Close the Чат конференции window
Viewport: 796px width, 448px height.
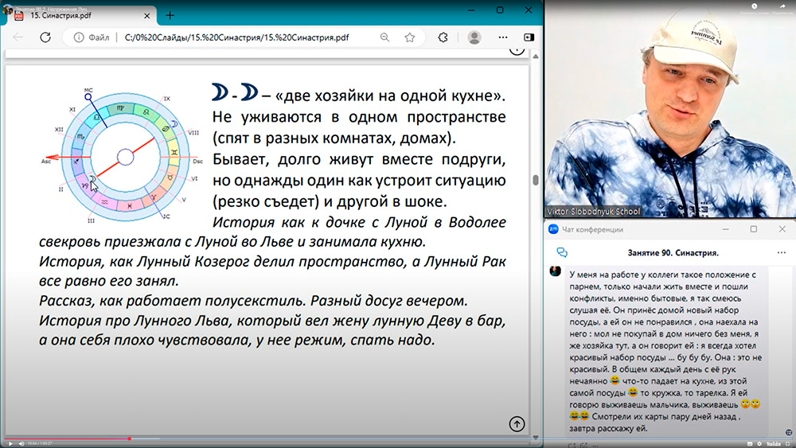click(782, 229)
